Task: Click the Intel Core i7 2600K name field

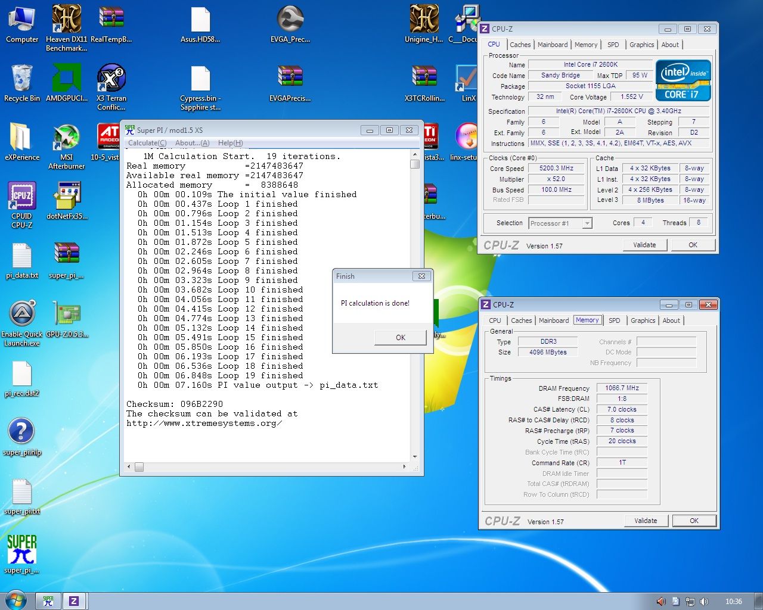Action: [x=591, y=64]
